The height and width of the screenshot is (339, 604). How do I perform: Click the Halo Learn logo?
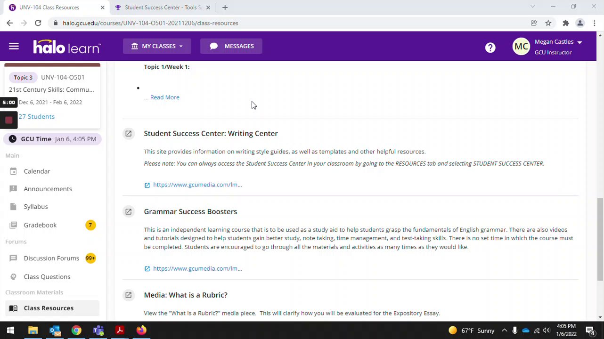tap(67, 46)
